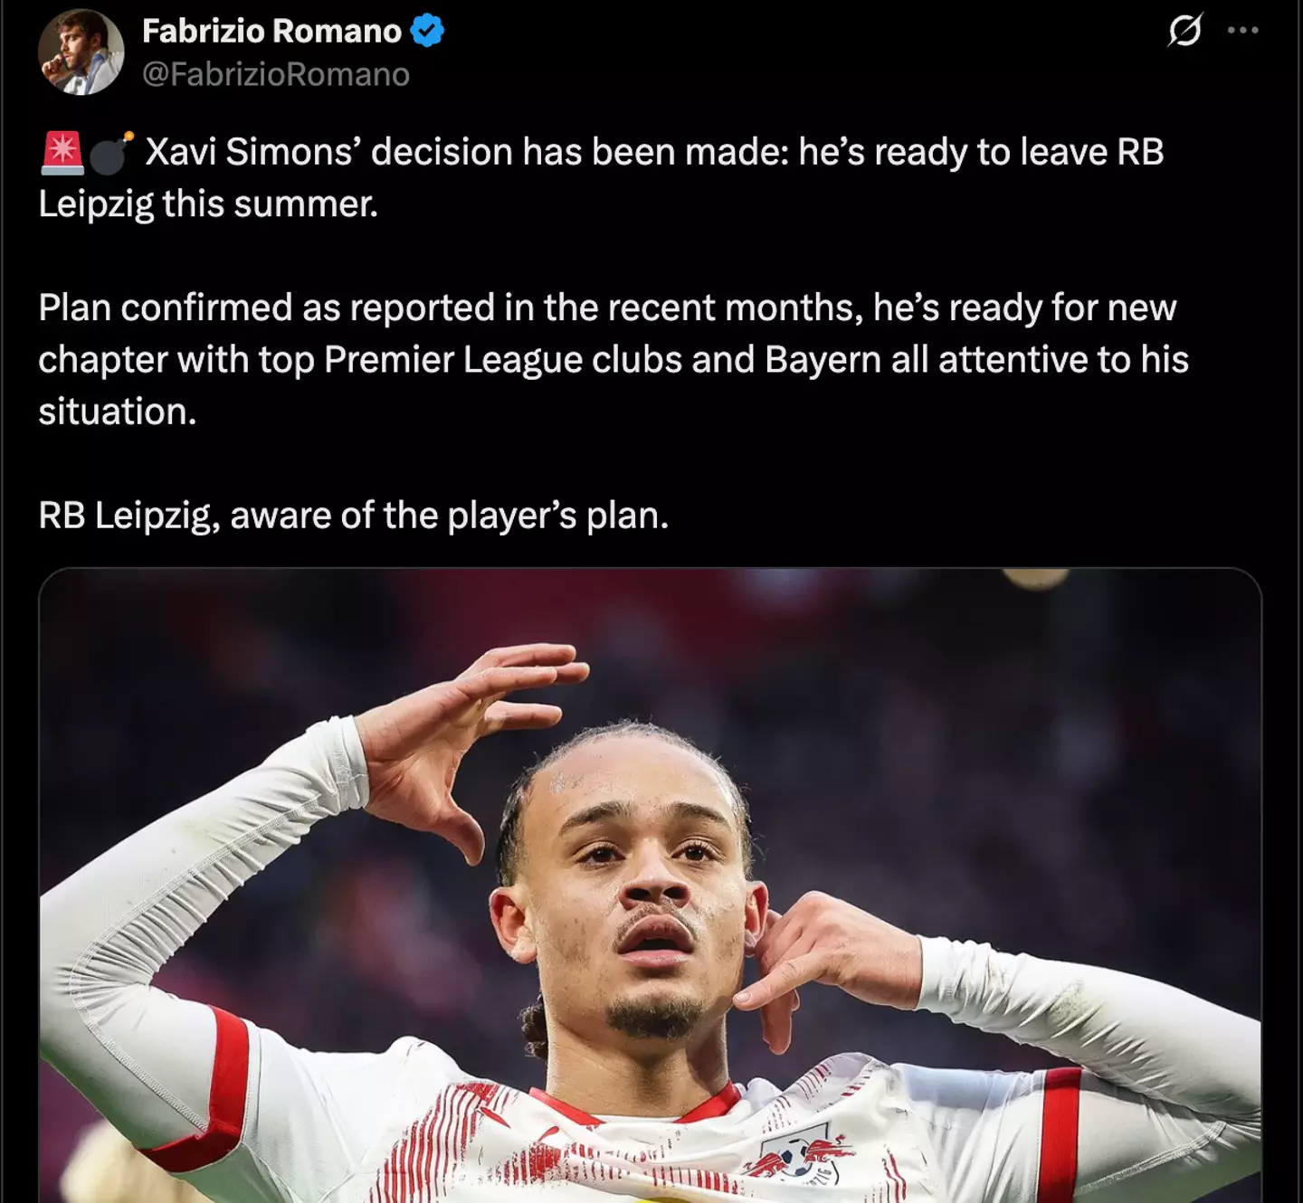1303x1203 pixels.
Task: Open Fabrizio Romano's profile avatar
Action: tap(81, 52)
